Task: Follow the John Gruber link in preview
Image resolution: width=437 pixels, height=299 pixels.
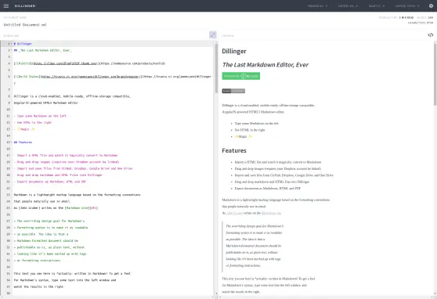Action: pyautogui.click(x=234, y=213)
